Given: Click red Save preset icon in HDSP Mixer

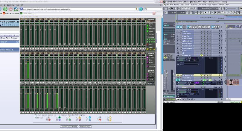Looking at the screenshot, I should coord(147,44).
